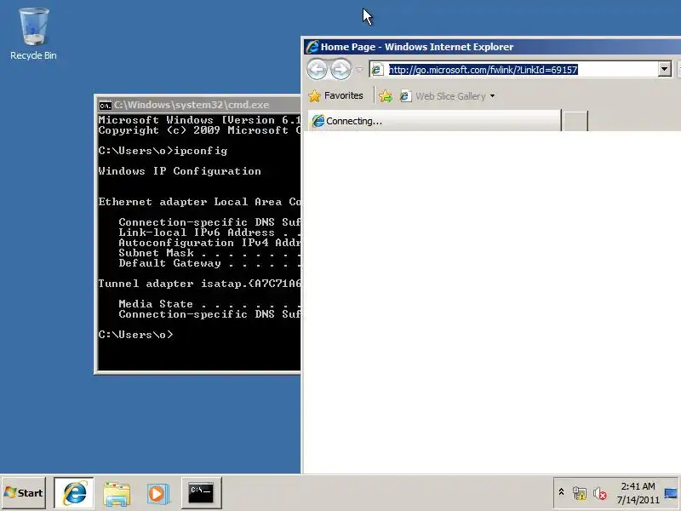
Task: Click the network warning tray icon
Action: pyautogui.click(x=580, y=493)
